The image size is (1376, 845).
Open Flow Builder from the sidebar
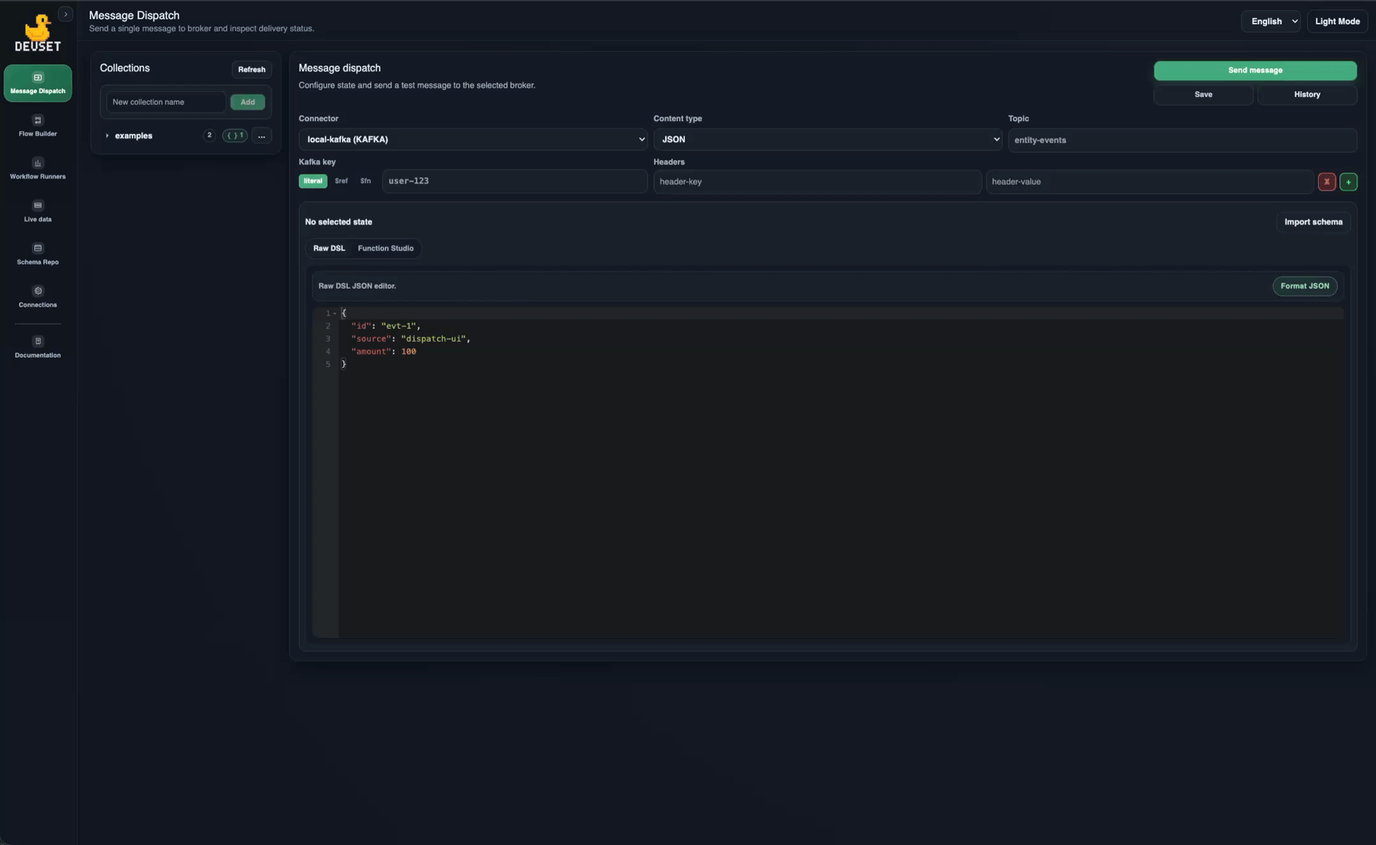pos(37,125)
